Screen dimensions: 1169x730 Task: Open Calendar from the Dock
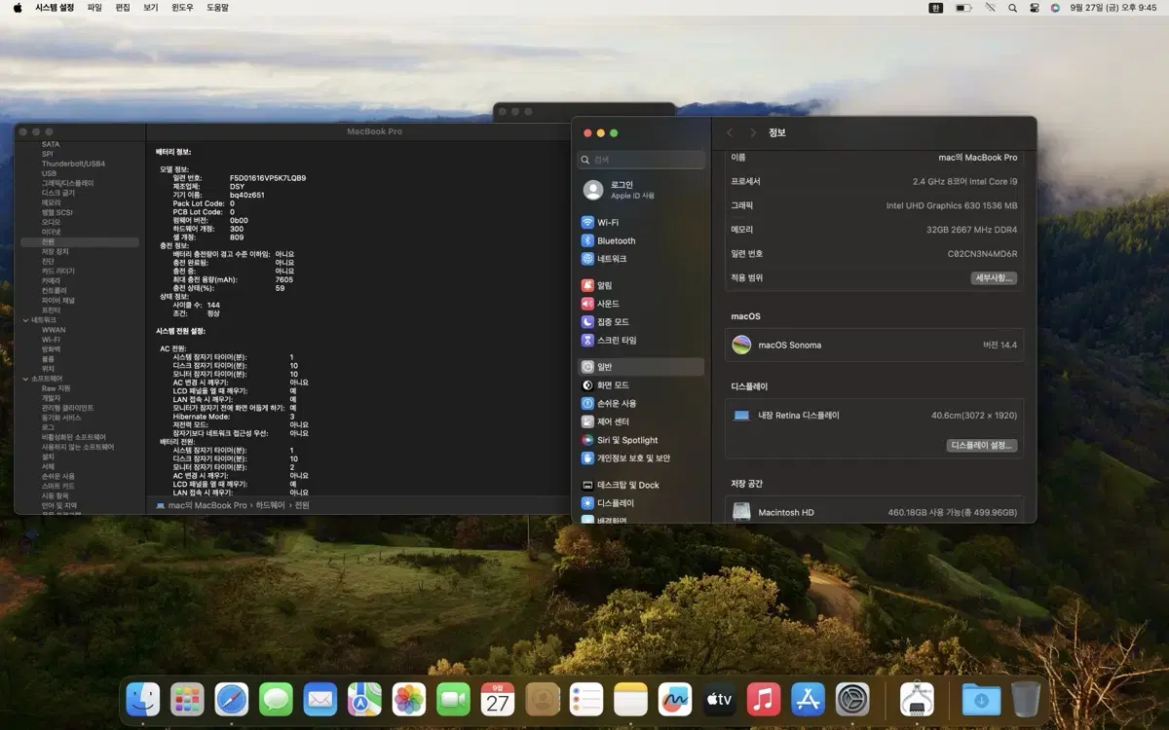[498, 699]
